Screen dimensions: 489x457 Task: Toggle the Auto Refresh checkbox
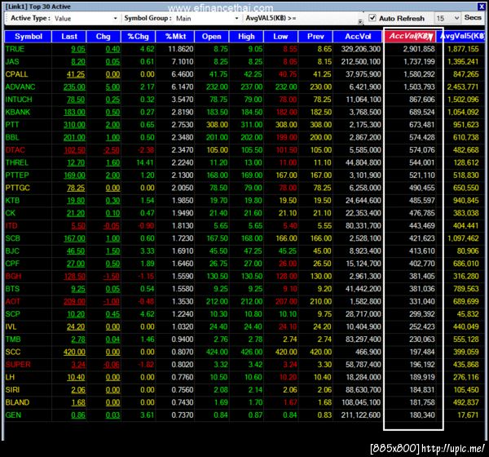click(x=372, y=18)
